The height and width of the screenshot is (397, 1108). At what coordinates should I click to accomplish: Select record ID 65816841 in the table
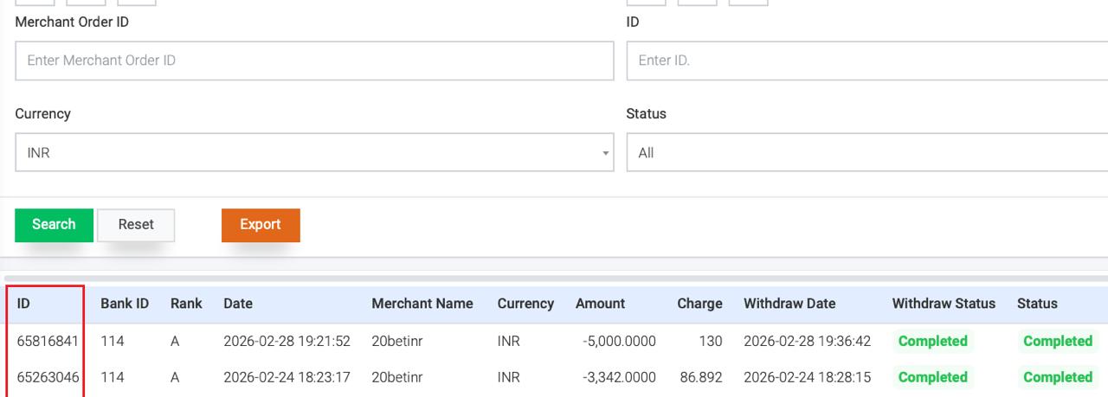click(x=48, y=342)
